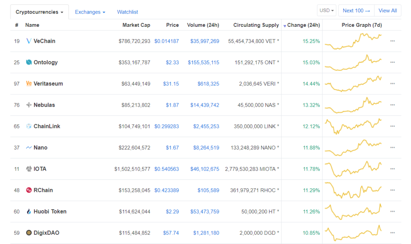Viewport: 411px width, 244px height.
Task: Sort table by rank # column header
Action: (x=17, y=25)
